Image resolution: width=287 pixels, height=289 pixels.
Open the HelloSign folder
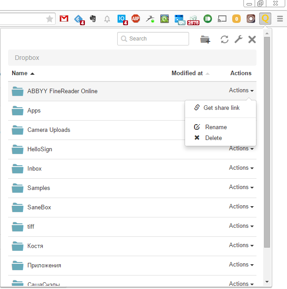[40, 149]
